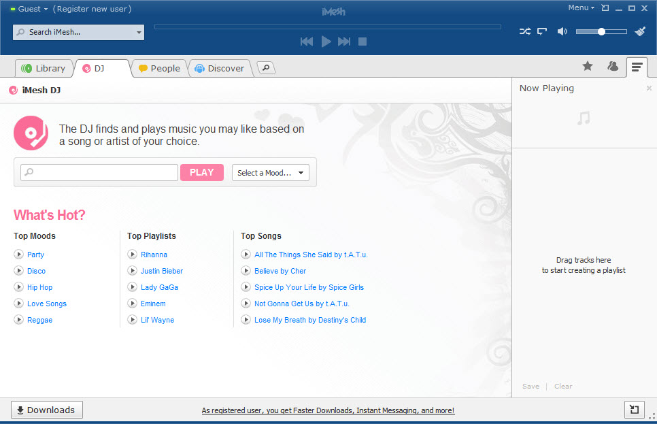
Task: Play the Lady GaGa playlist
Action: [132, 287]
